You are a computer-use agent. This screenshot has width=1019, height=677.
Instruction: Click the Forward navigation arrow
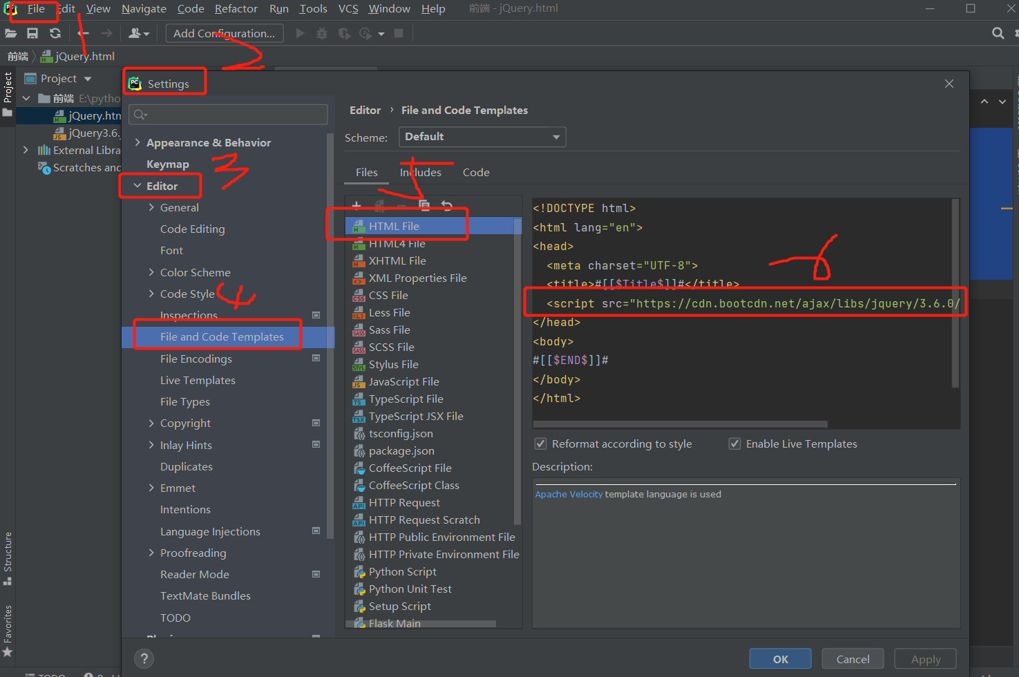point(106,33)
